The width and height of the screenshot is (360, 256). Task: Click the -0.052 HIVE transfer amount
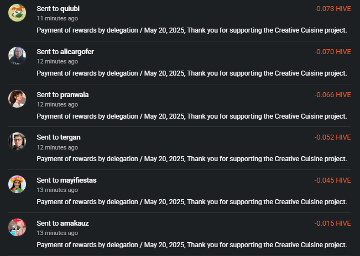coord(333,137)
